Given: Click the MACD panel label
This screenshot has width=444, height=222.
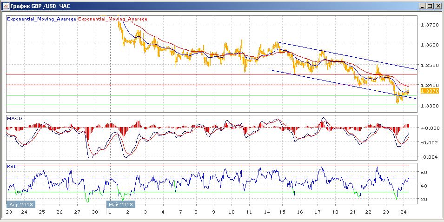Looking at the screenshot, I should pos(14,119).
